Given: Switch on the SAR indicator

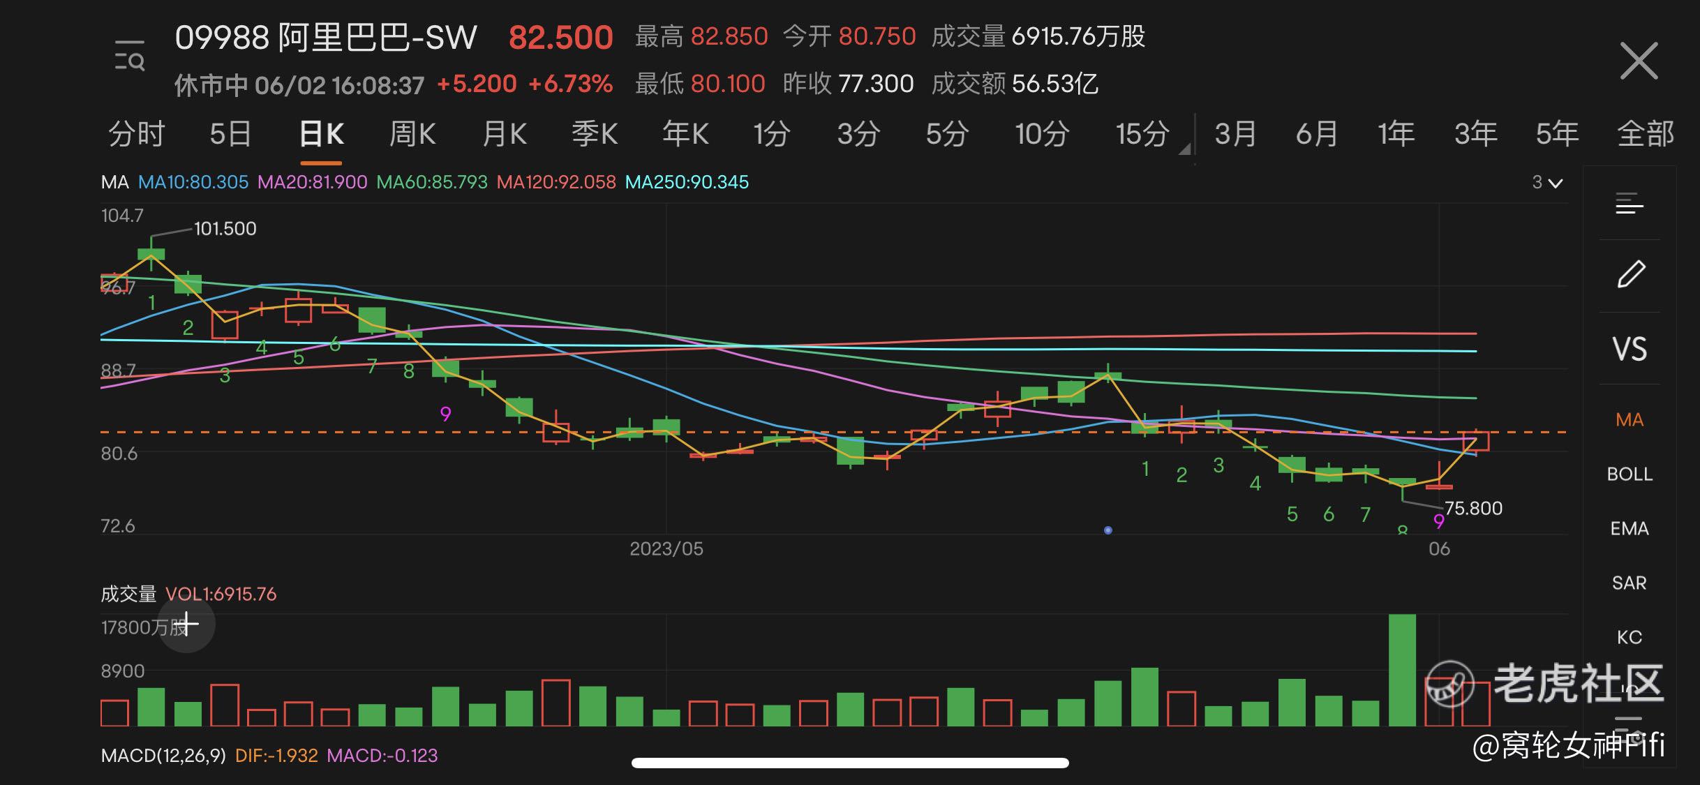Looking at the screenshot, I should click(x=1630, y=583).
